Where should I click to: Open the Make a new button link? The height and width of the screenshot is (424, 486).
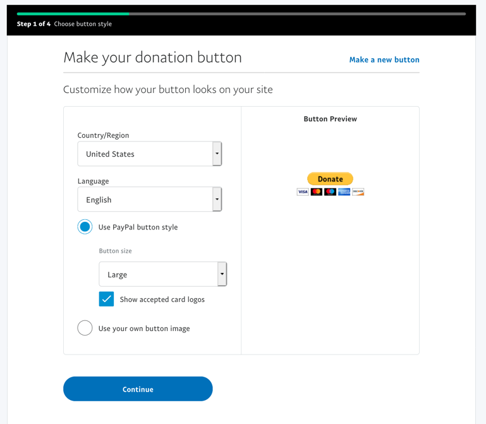[x=384, y=59]
